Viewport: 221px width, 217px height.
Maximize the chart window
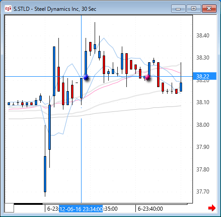[194, 9]
